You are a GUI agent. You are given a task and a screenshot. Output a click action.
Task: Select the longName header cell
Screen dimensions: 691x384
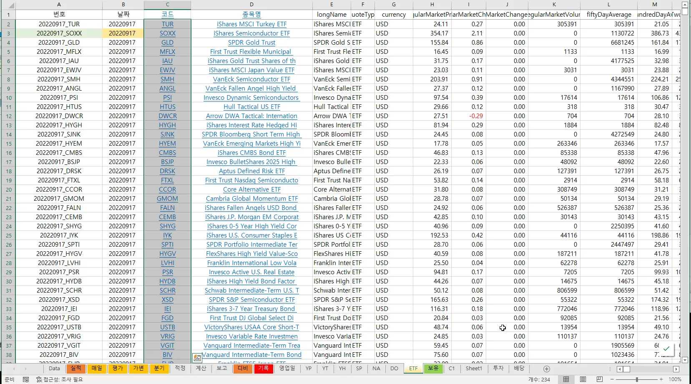click(x=332, y=15)
